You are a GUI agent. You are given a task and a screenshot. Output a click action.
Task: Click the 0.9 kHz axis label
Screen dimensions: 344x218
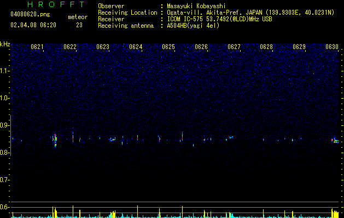pos(5,125)
